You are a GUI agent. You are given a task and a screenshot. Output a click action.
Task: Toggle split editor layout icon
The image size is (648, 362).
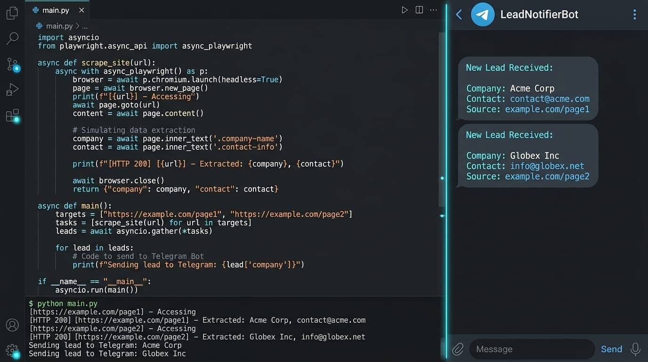coord(419,10)
